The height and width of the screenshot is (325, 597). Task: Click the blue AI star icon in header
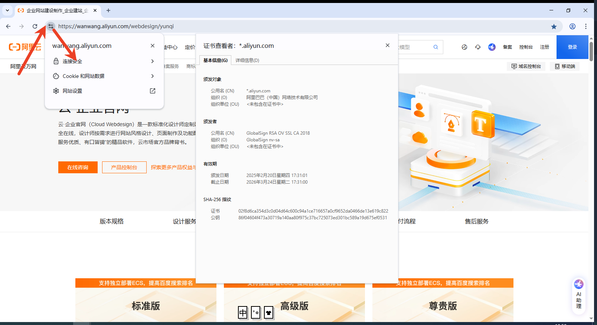pos(492,47)
